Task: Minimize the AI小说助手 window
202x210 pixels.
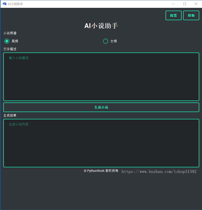Action: point(173,4)
